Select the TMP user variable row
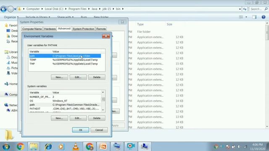 65,64
